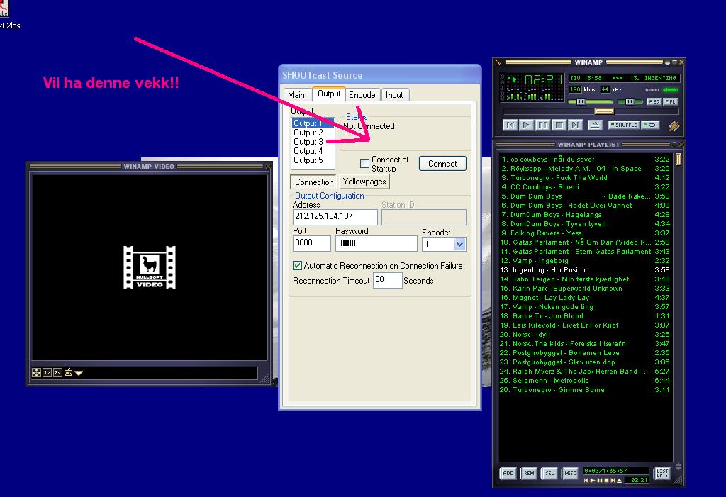Open LIST OPTS menu in Winamp Playlist
The height and width of the screenshot is (497, 726).
662,473
